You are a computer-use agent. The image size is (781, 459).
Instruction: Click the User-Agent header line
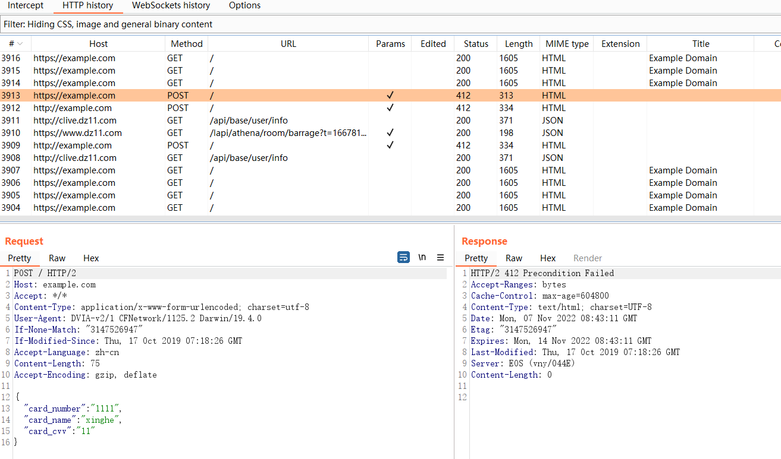[x=138, y=318]
